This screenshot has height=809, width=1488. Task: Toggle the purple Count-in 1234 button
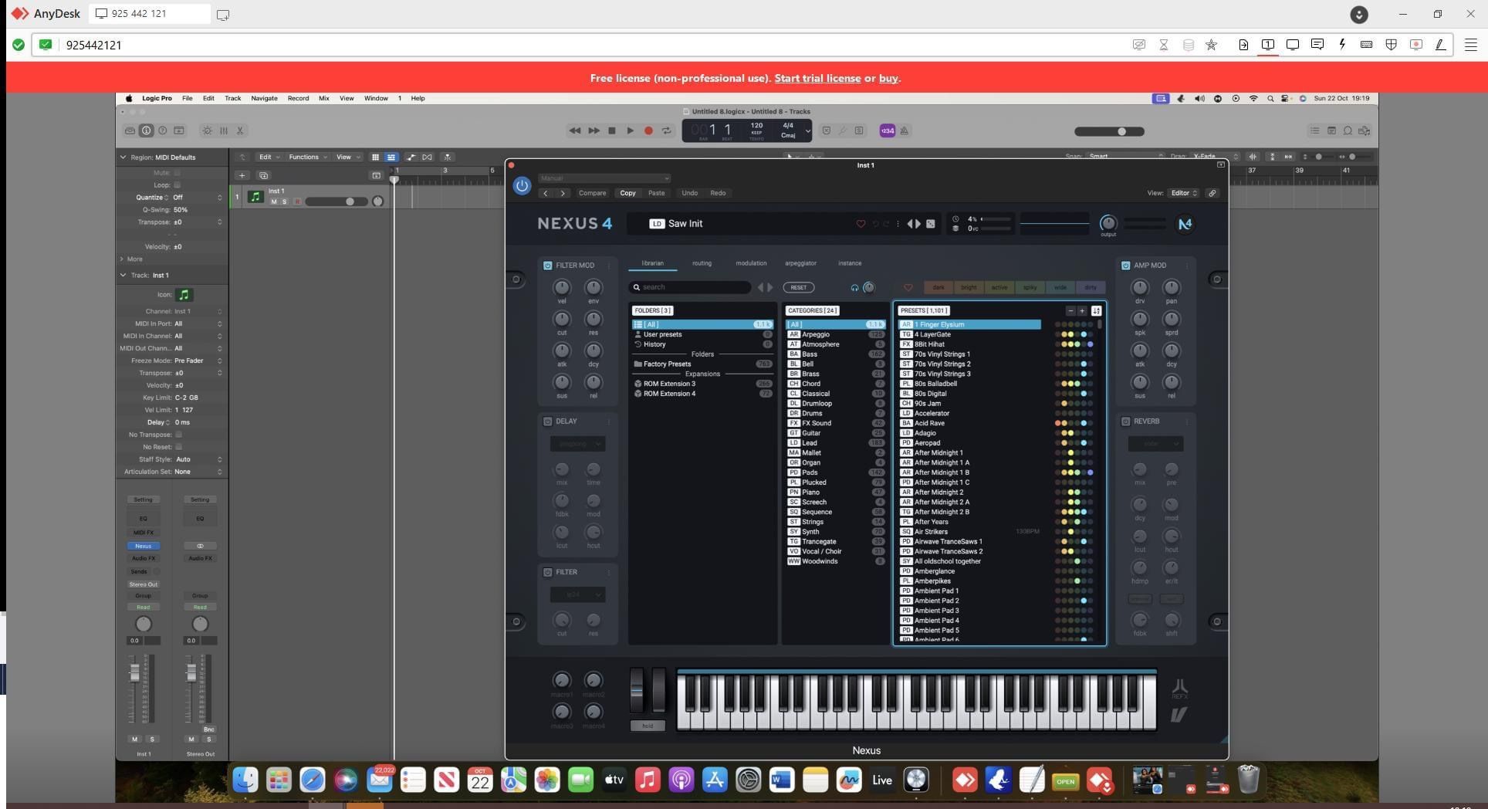click(888, 131)
